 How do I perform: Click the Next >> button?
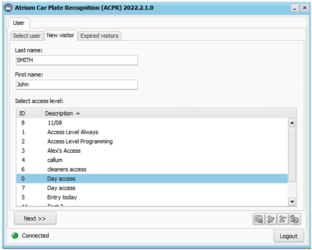pyautogui.click(x=35, y=218)
